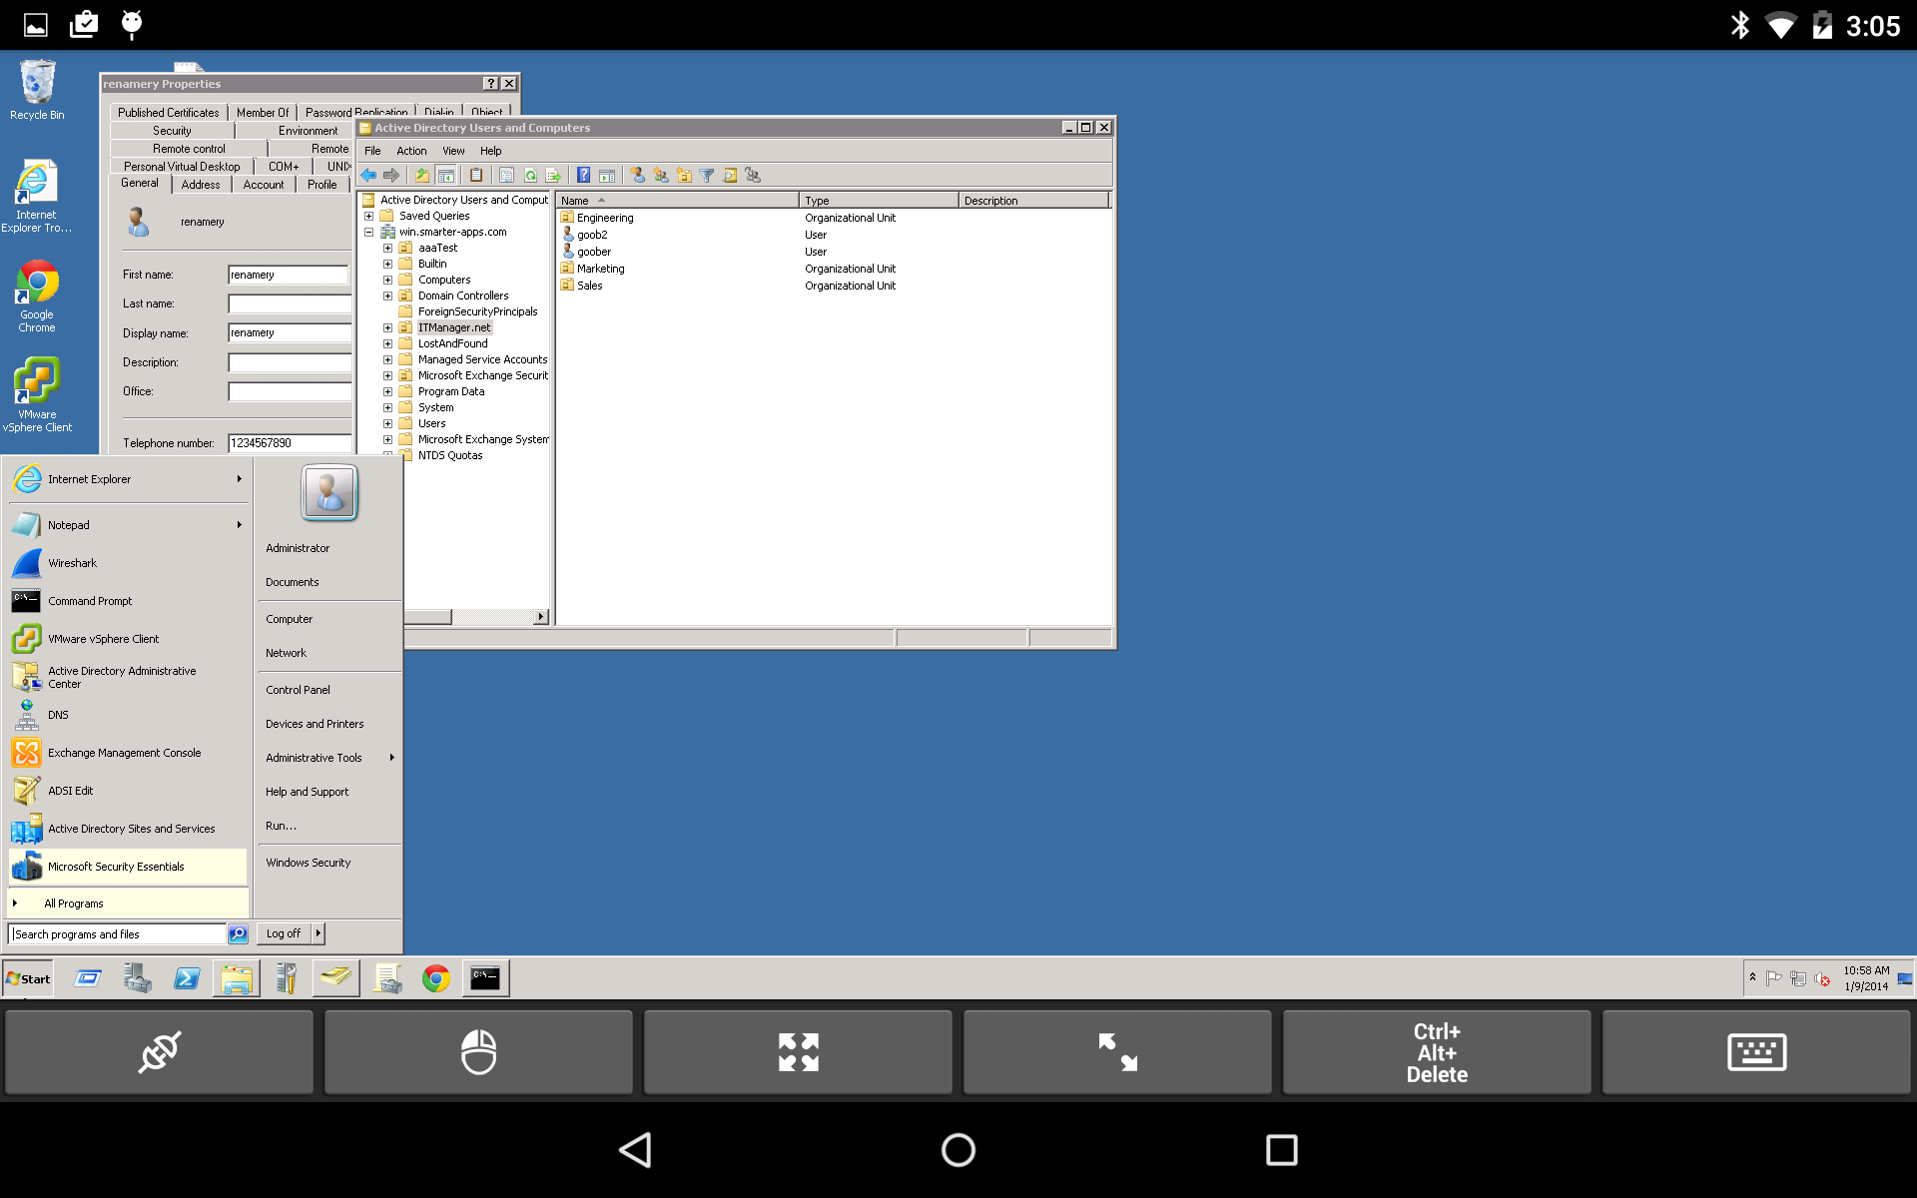
Task: Click the funnel Filter options icon
Action: pyautogui.click(x=707, y=176)
